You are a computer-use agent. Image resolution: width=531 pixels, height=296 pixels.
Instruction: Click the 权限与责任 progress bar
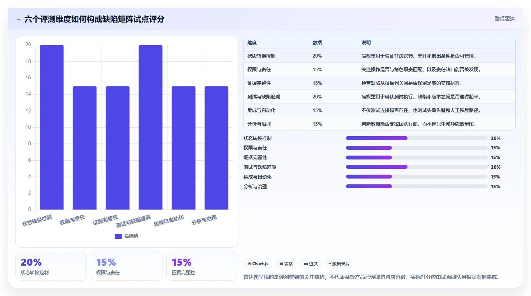pyautogui.click(x=417, y=148)
